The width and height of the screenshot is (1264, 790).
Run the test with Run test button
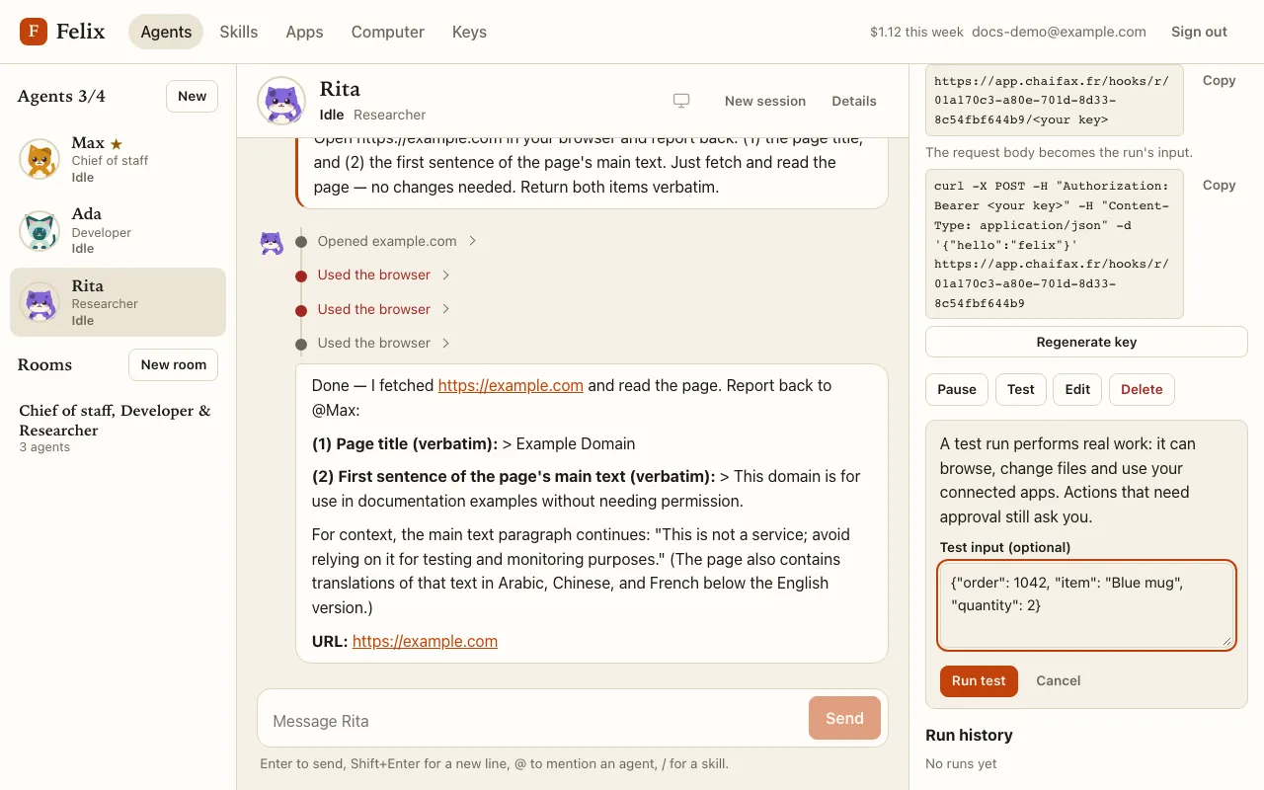(x=979, y=680)
